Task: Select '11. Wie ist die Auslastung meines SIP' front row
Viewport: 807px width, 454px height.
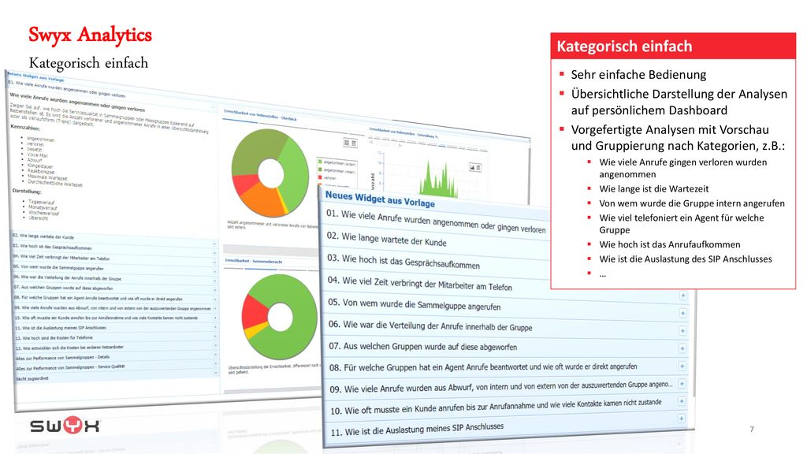Action: click(417, 429)
